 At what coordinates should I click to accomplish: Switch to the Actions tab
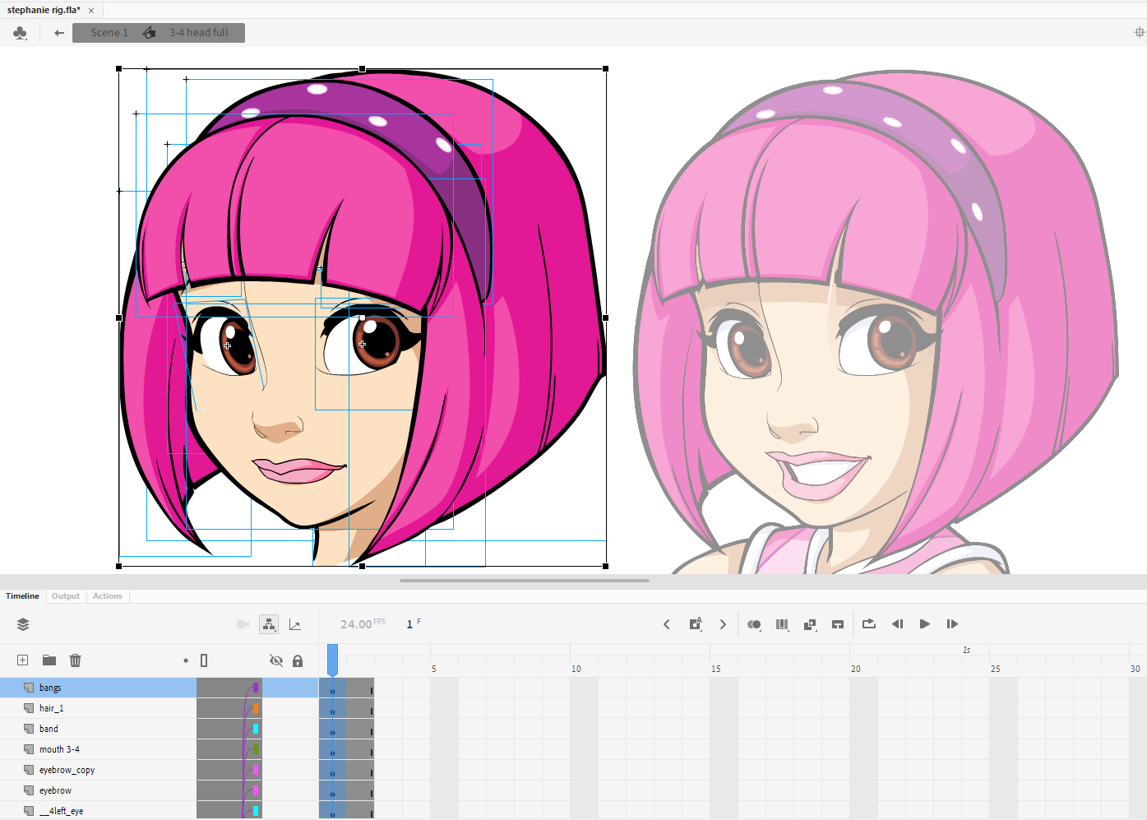107,596
